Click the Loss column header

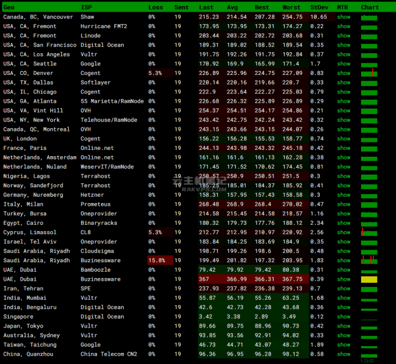[x=156, y=7]
